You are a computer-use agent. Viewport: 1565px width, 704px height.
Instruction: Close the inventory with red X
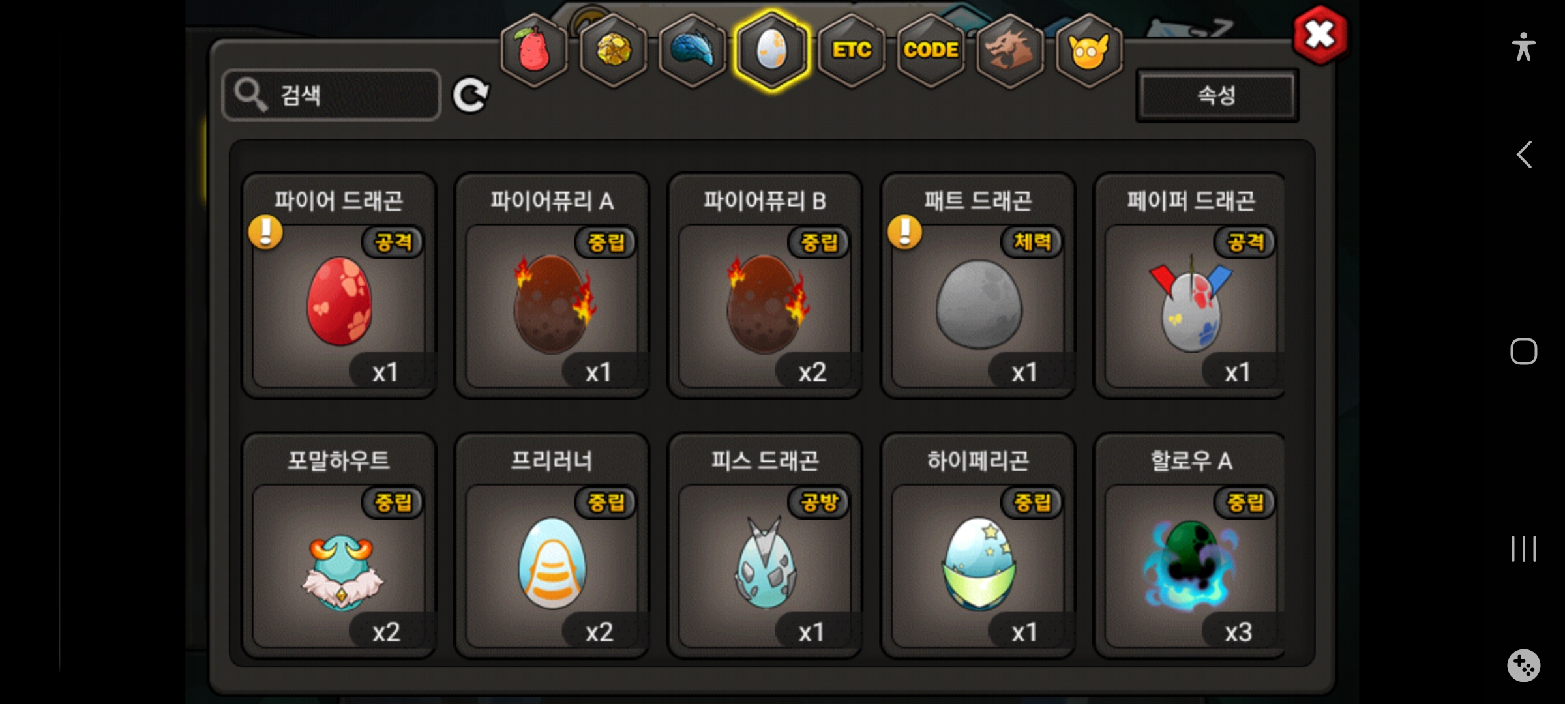click(1320, 35)
